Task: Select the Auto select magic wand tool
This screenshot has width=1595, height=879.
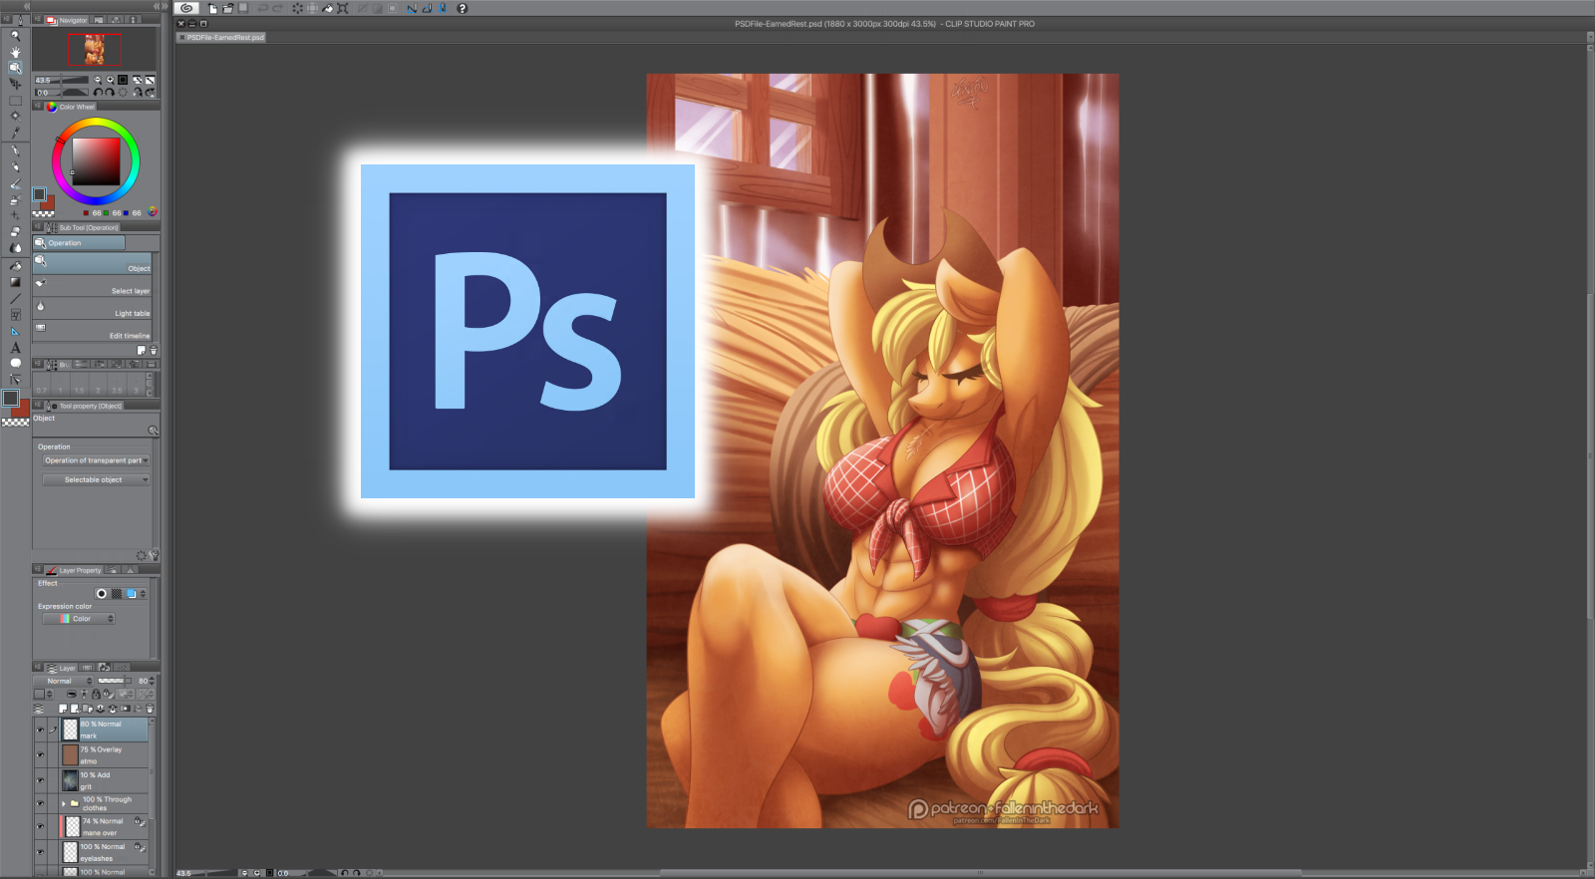Action: pos(15,117)
